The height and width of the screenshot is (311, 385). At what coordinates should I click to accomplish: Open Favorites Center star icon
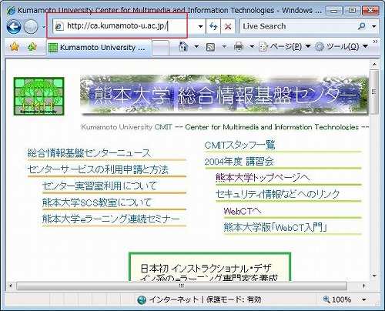click(15, 47)
